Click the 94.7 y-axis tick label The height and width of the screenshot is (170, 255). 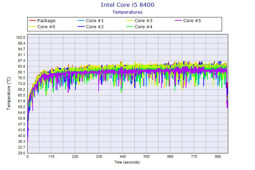coord(22,49)
